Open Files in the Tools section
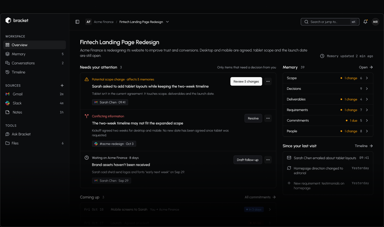384x227 pixels. click(x=35, y=143)
